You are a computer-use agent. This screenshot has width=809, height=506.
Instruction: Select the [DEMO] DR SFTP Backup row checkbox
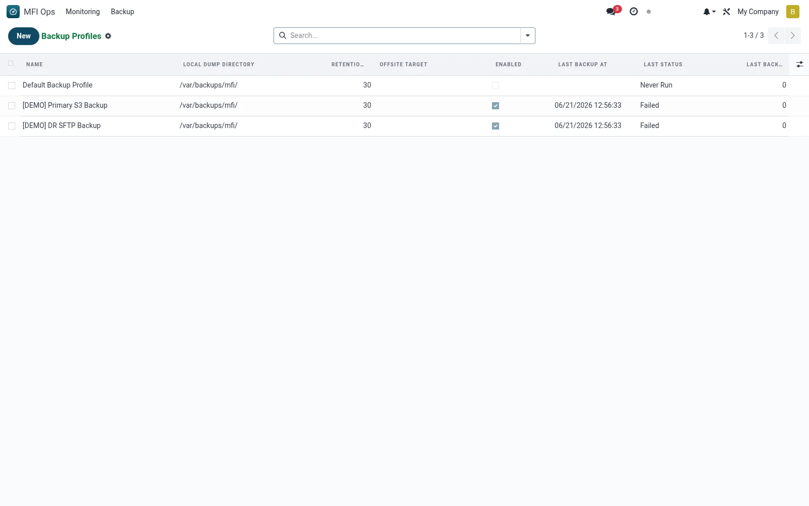pyautogui.click(x=12, y=126)
